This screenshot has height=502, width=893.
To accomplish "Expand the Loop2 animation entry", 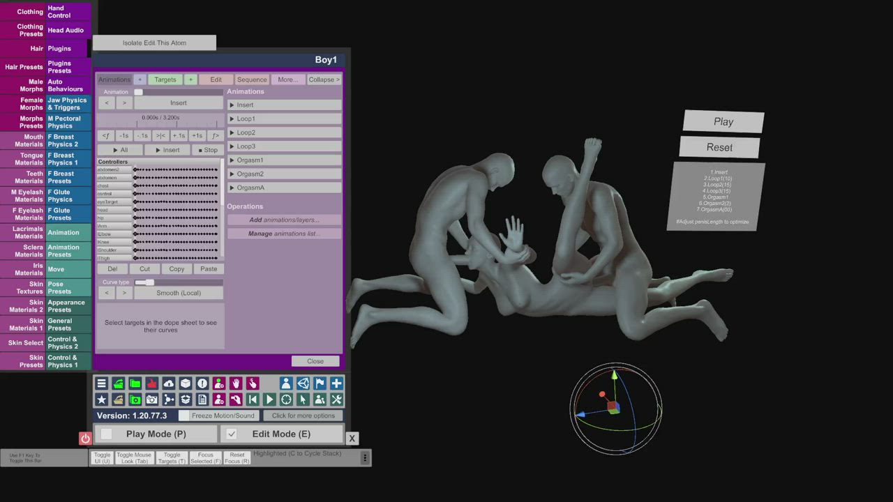I will click(285, 132).
